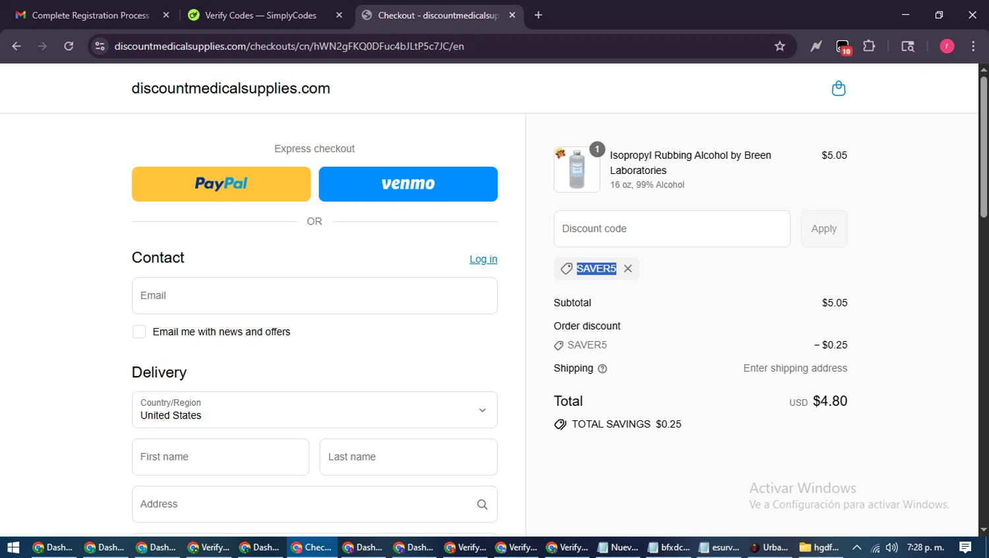989x558 pixels.
Task: Open a new browser tab
Action: (538, 15)
